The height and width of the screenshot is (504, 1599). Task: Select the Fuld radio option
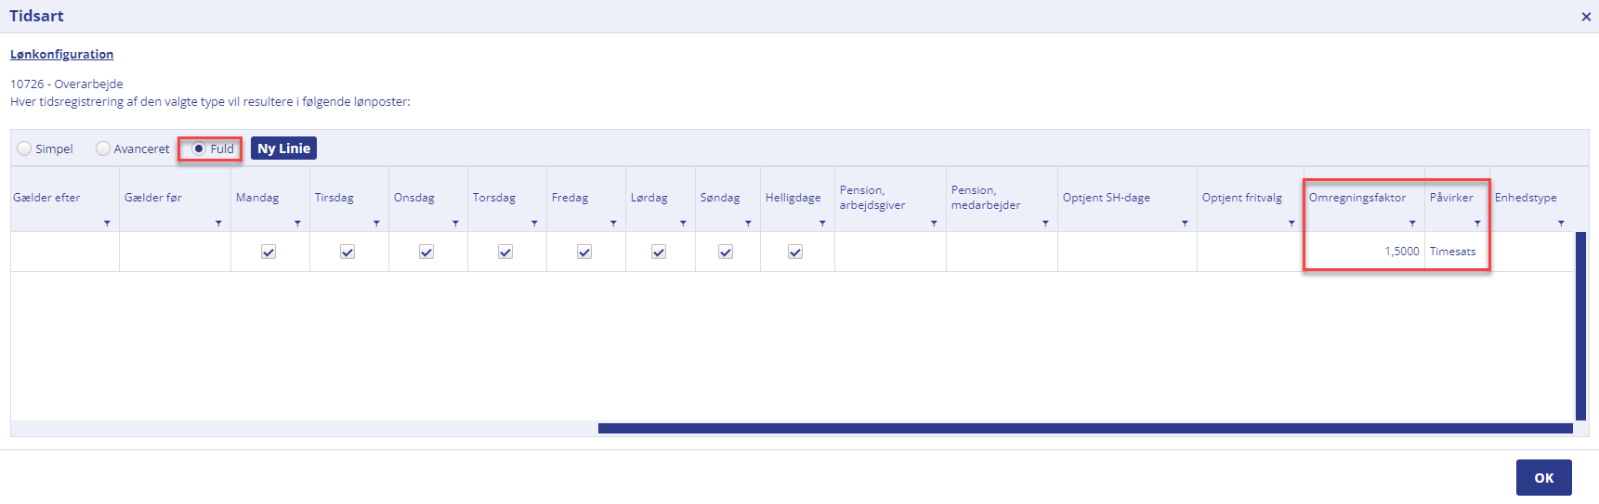tap(199, 149)
